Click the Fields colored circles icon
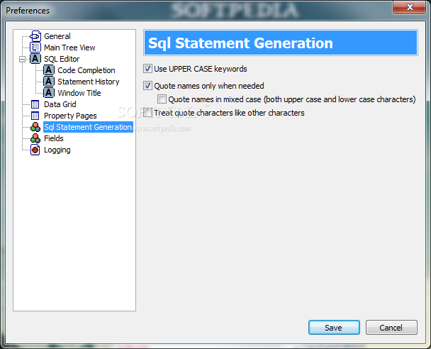This screenshot has width=431, height=349. pos(35,138)
